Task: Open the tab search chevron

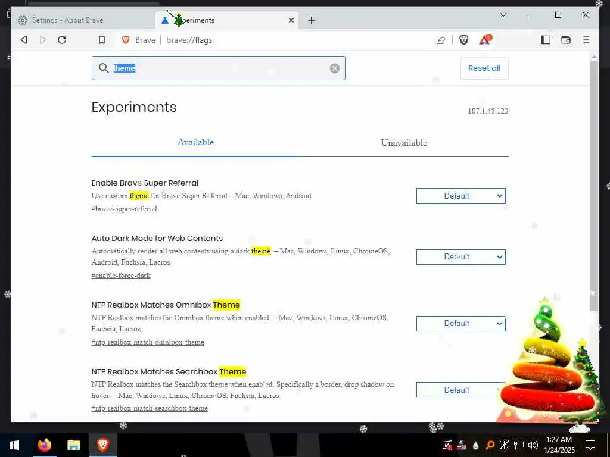Action: 503,15
